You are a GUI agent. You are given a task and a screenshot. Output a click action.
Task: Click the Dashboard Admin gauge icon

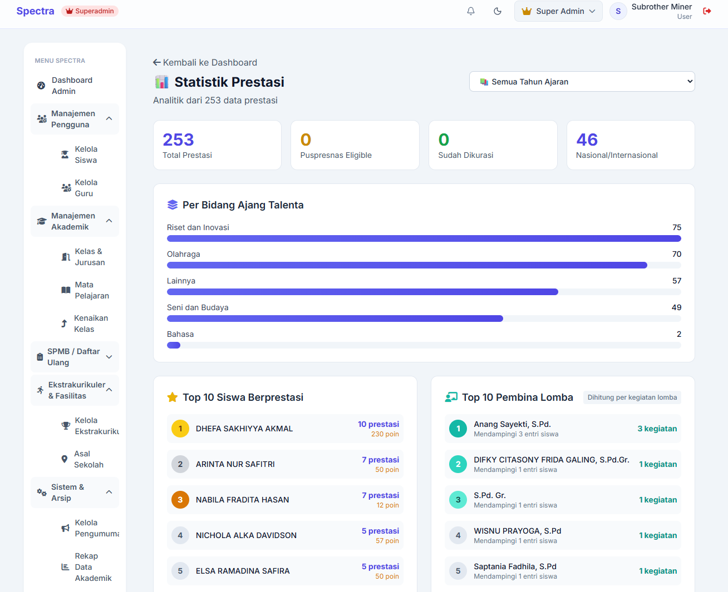41,86
